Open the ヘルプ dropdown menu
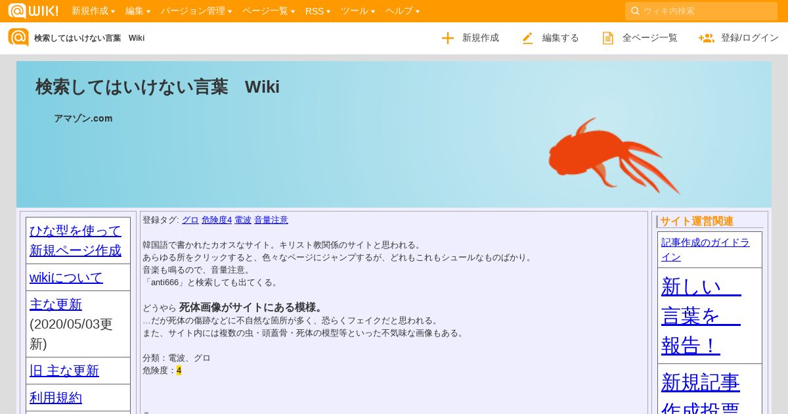Image resolution: width=788 pixels, height=414 pixels. tap(403, 11)
